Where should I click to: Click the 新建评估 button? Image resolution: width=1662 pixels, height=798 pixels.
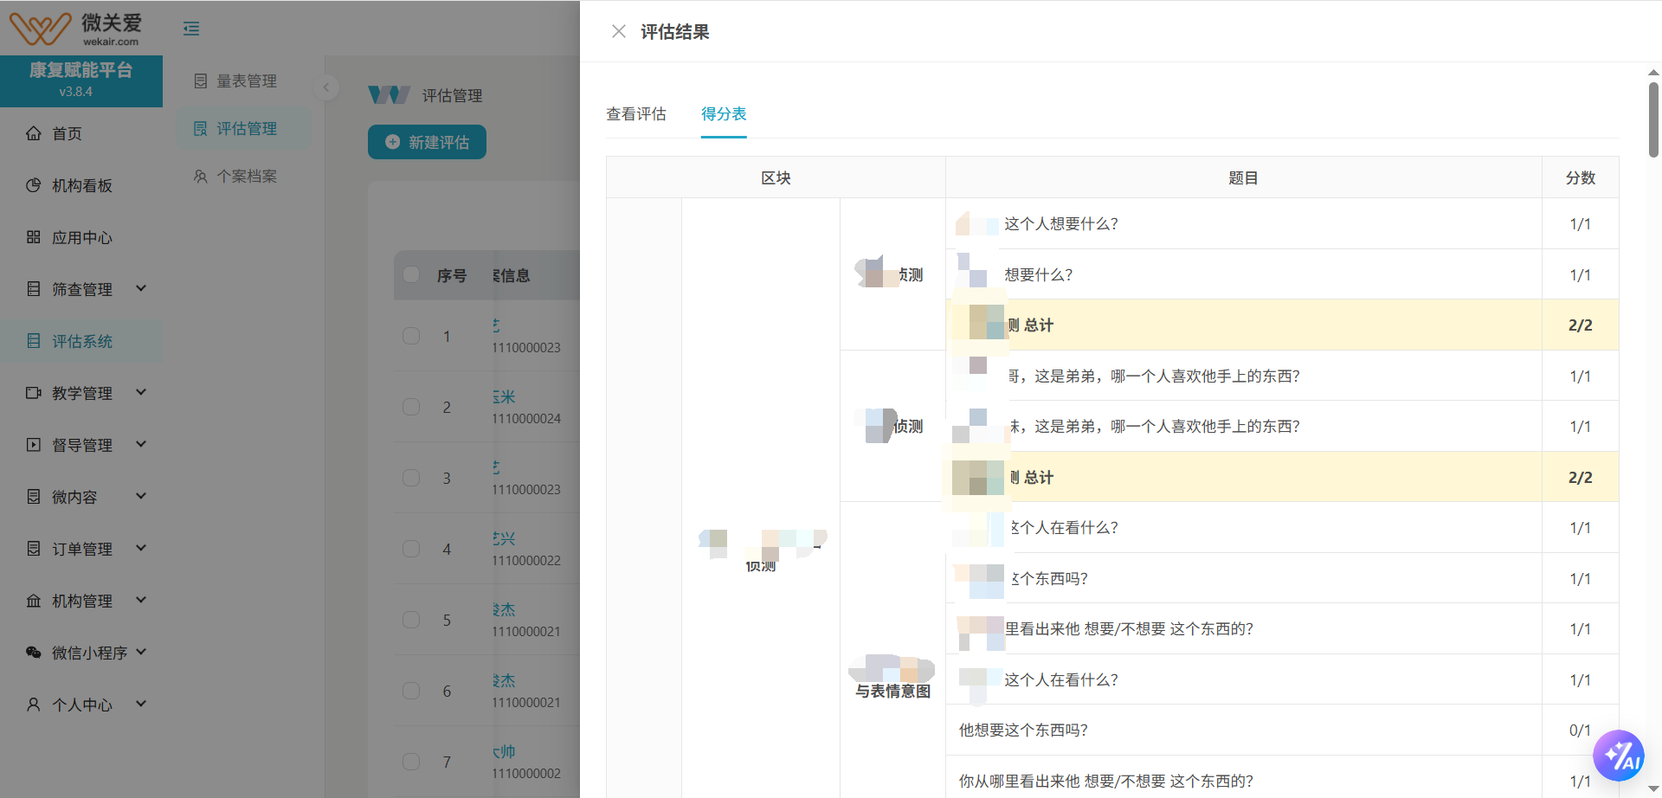[x=427, y=142]
